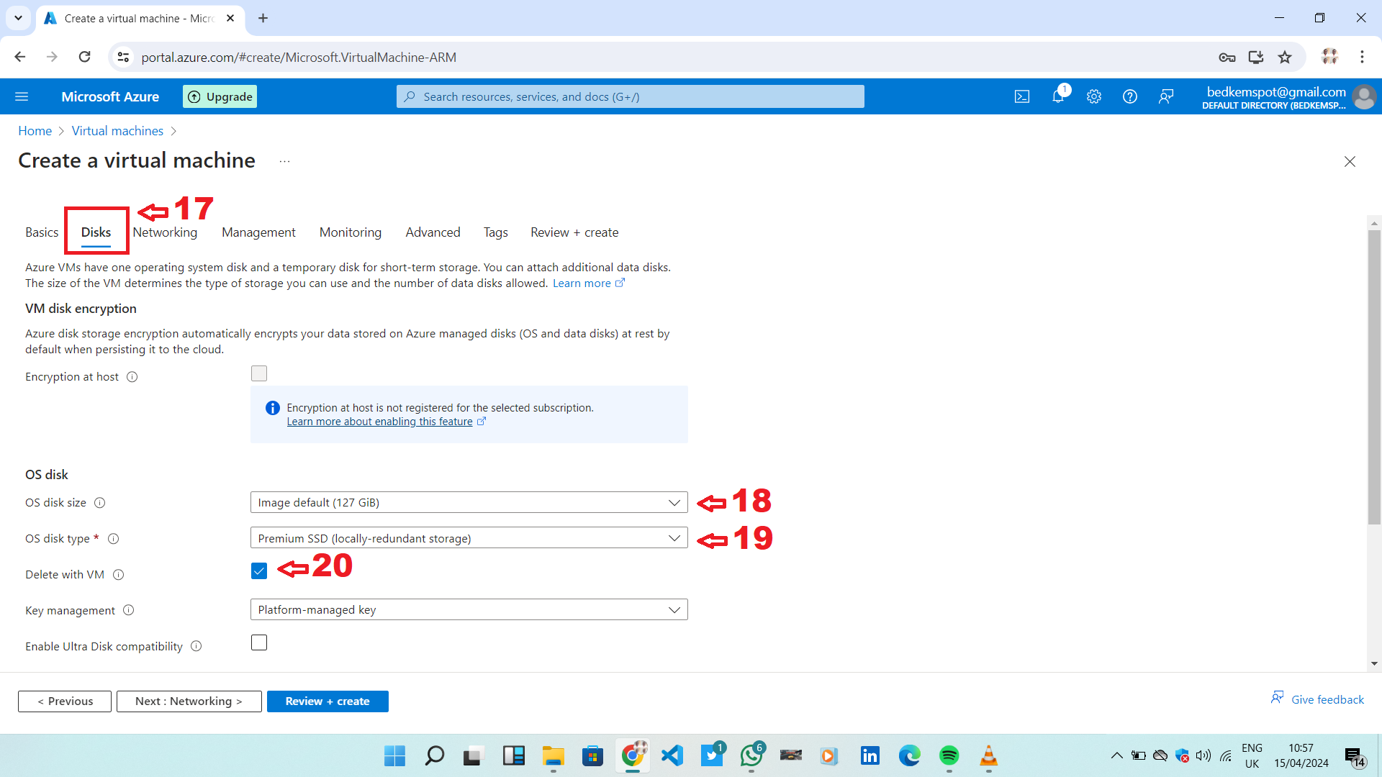Open portal settings gear icon
This screenshot has width=1382, height=777.
(x=1094, y=96)
